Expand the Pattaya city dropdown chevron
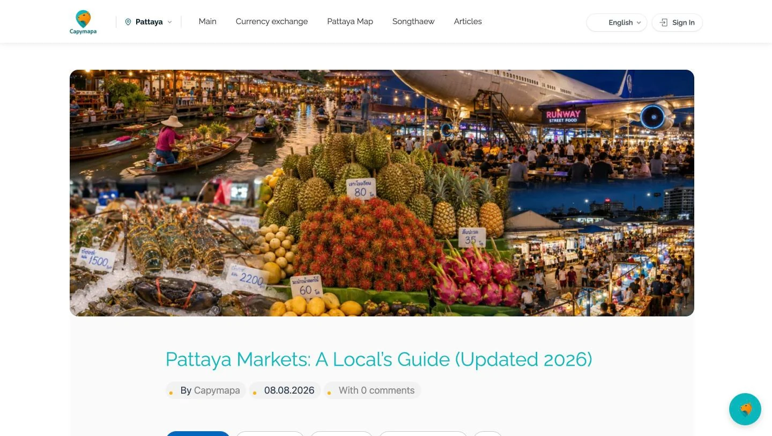Screen dimensions: 772x436 (170, 22)
